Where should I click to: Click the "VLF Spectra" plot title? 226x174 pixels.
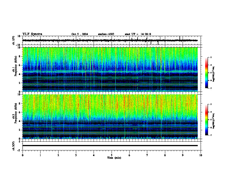tap(32, 34)
